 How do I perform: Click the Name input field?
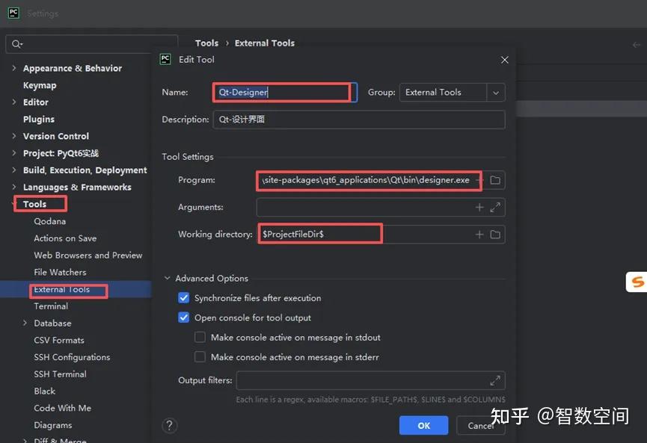point(285,93)
